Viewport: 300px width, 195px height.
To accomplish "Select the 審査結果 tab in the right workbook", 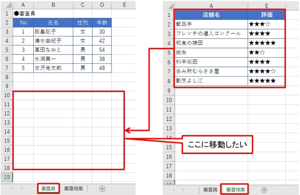I will coord(235,190).
